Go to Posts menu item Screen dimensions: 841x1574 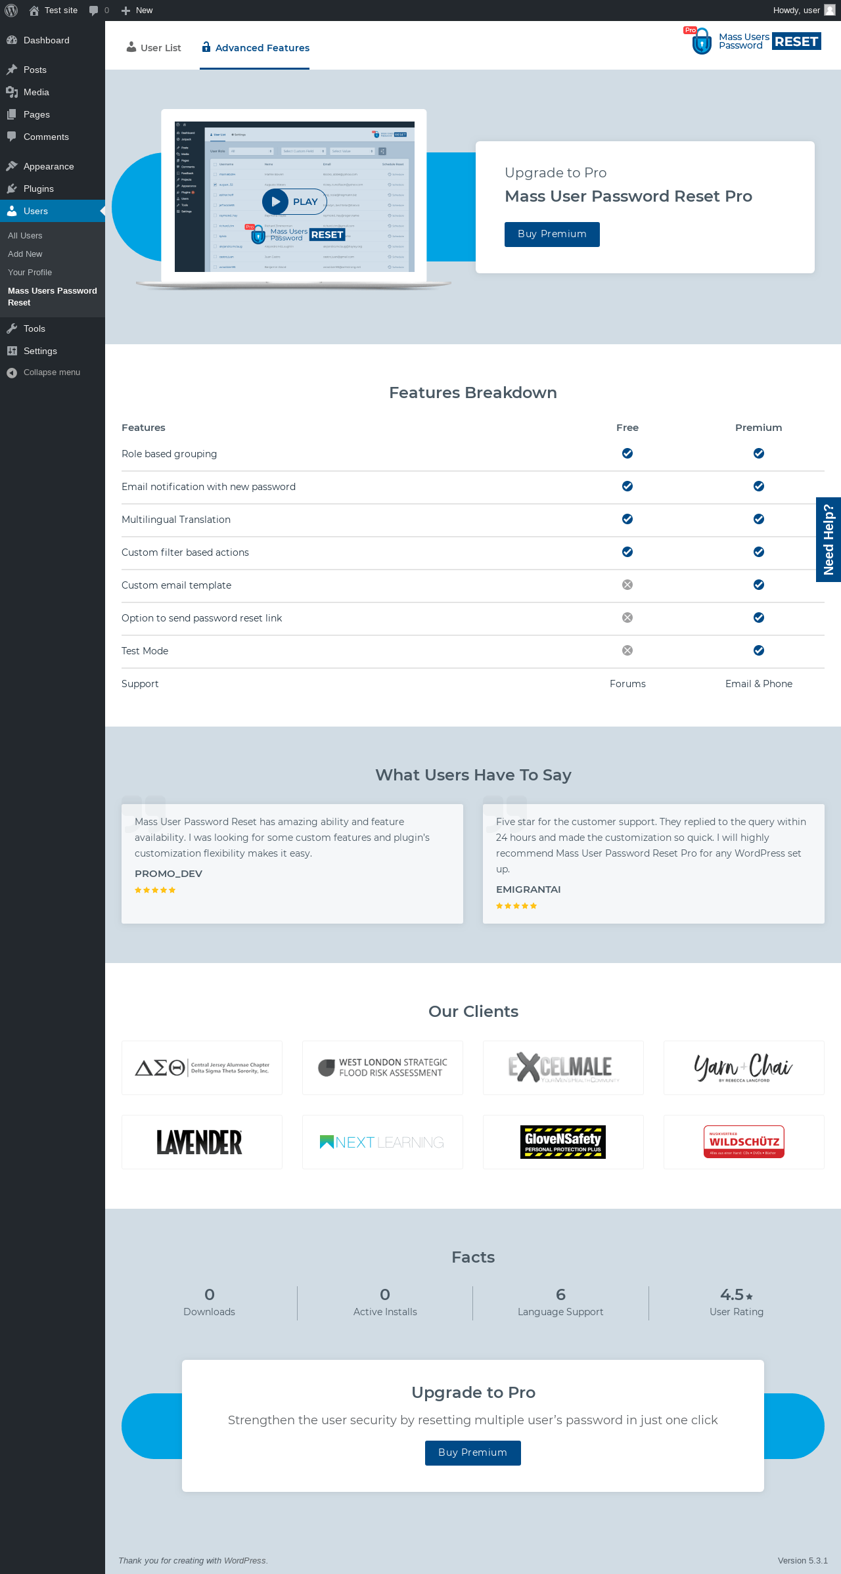click(x=53, y=70)
